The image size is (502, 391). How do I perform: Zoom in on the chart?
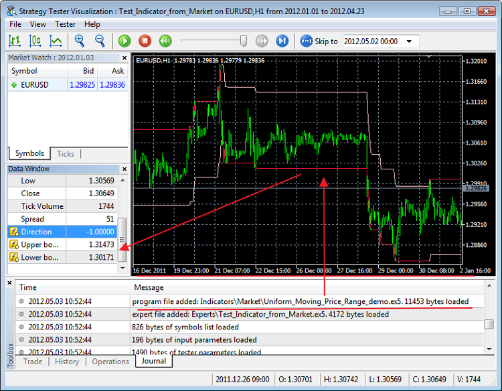80,41
